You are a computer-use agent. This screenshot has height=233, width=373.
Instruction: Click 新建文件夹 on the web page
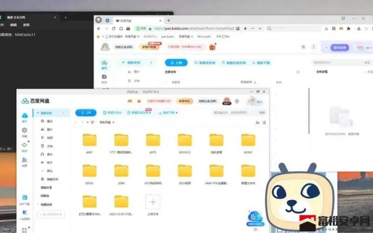click(205, 63)
